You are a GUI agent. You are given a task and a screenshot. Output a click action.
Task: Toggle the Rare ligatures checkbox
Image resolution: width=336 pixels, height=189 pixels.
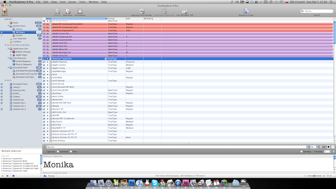click(71, 152)
